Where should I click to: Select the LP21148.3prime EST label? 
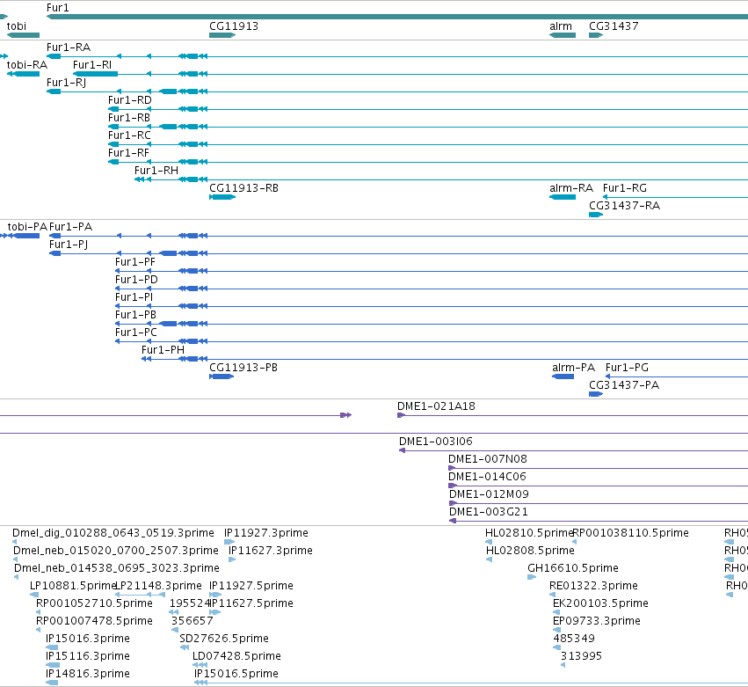(x=159, y=586)
